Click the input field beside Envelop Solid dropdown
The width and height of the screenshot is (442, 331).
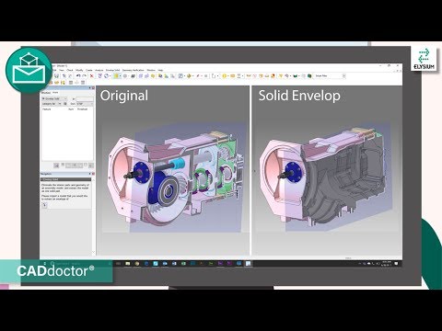pyautogui.click(x=85, y=98)
